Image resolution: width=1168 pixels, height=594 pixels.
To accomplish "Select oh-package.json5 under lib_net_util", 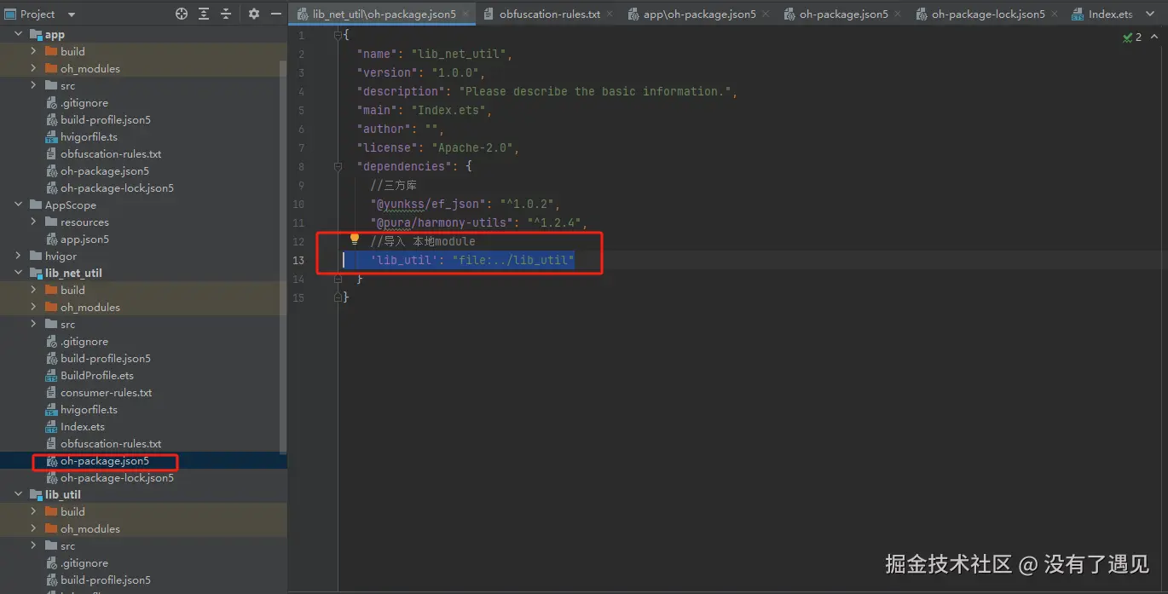I will click(105, 460).
